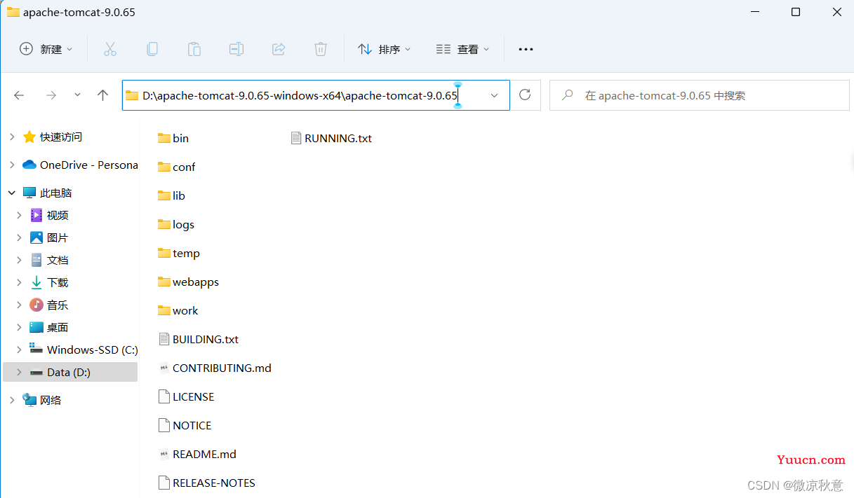Open the 查看 (View) menu
This screenshot has height=498, width=854.
[462, 49]
